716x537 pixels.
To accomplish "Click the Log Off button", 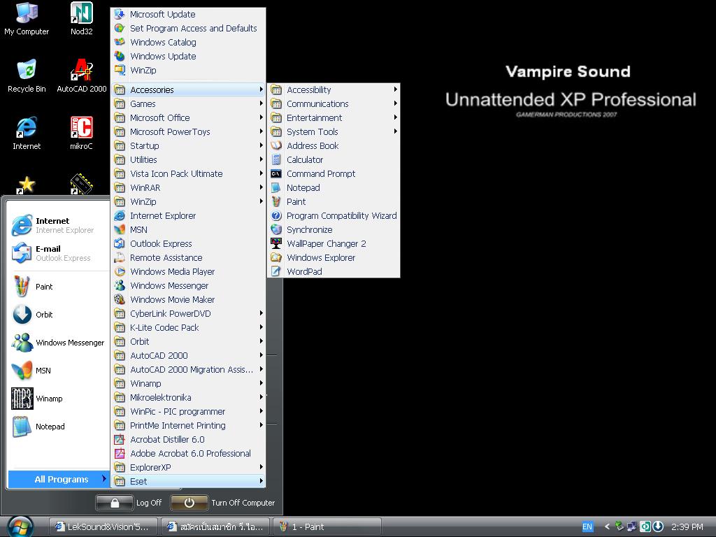I will point(129,503).
